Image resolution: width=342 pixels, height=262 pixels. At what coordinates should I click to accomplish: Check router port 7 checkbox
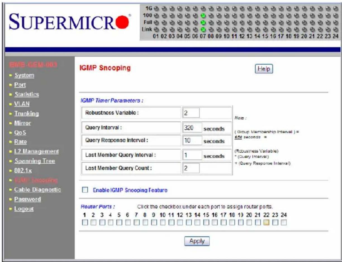[137, 223]
